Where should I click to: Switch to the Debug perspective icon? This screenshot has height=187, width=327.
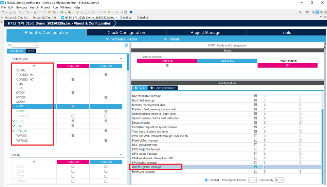click(x=321, y=12)
